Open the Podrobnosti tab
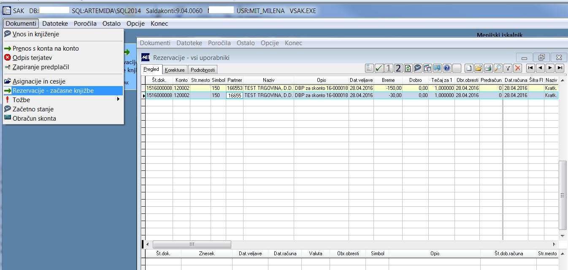 203,70
